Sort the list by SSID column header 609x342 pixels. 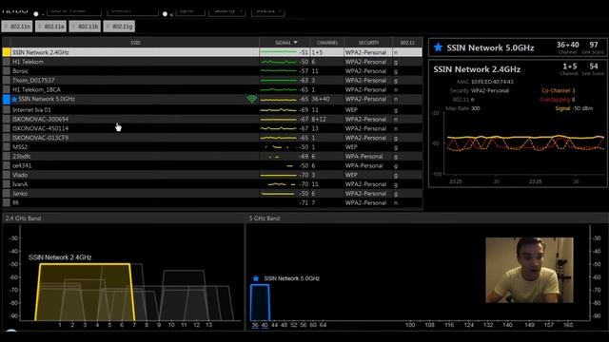pyautogui.click(x=135, y=42)
